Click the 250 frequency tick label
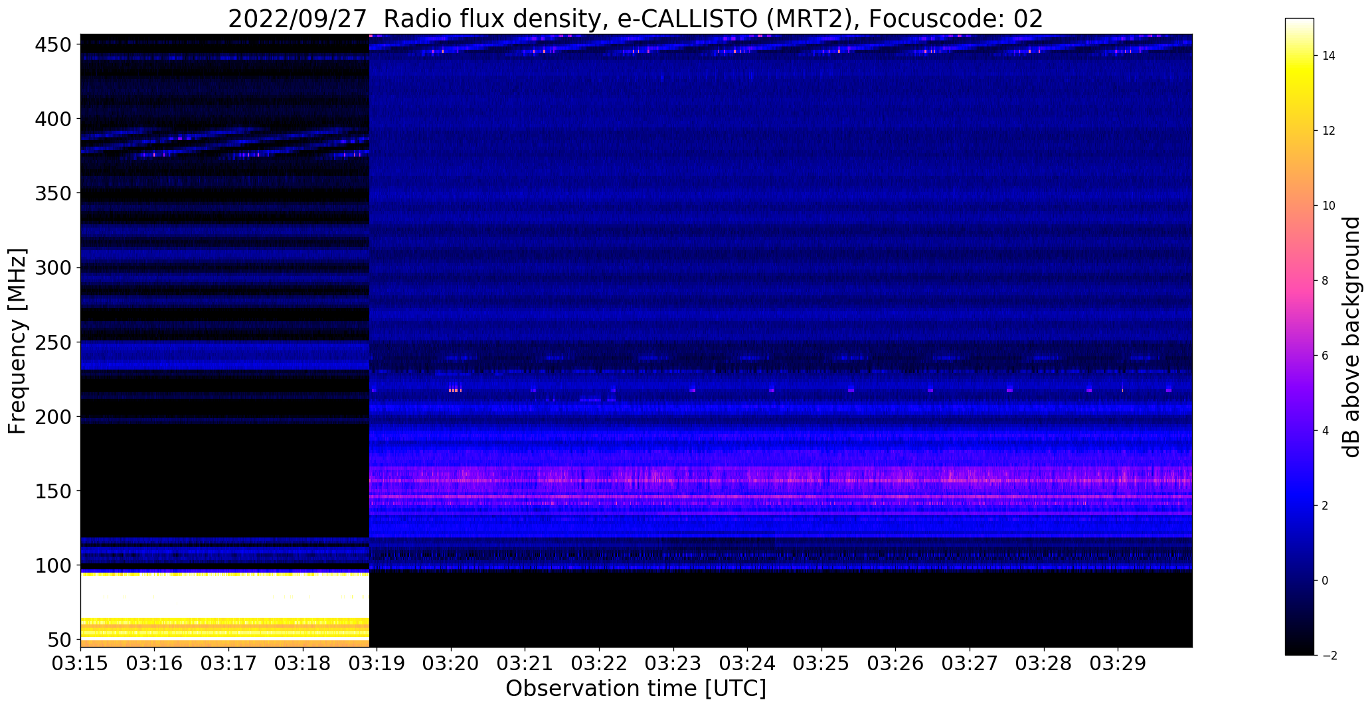The width and height of the screenshot is (1372, 708). (52, 342)
